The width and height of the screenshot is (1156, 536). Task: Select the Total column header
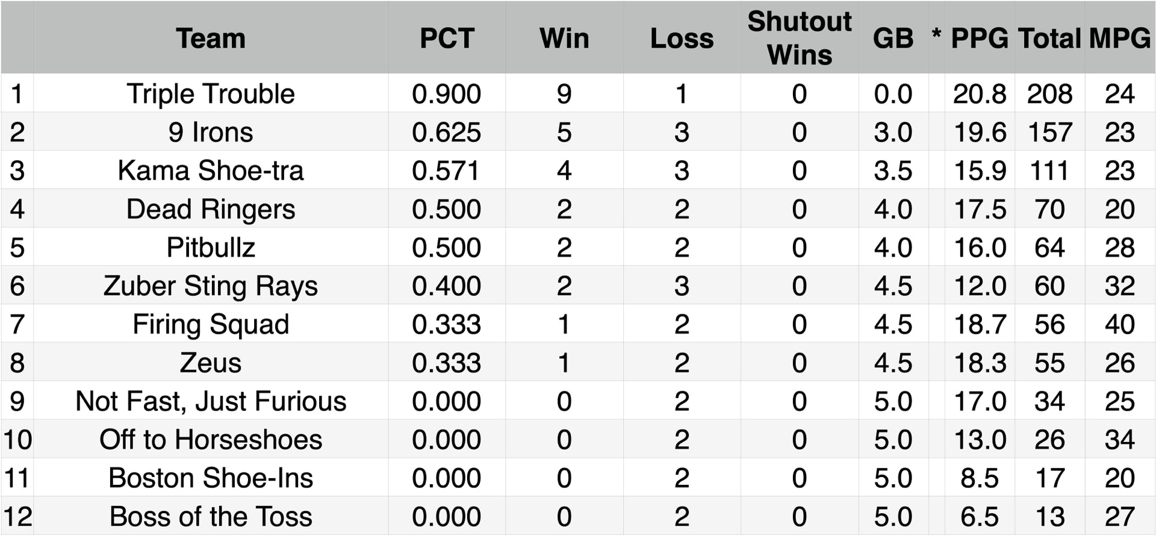pos(1049,39)
